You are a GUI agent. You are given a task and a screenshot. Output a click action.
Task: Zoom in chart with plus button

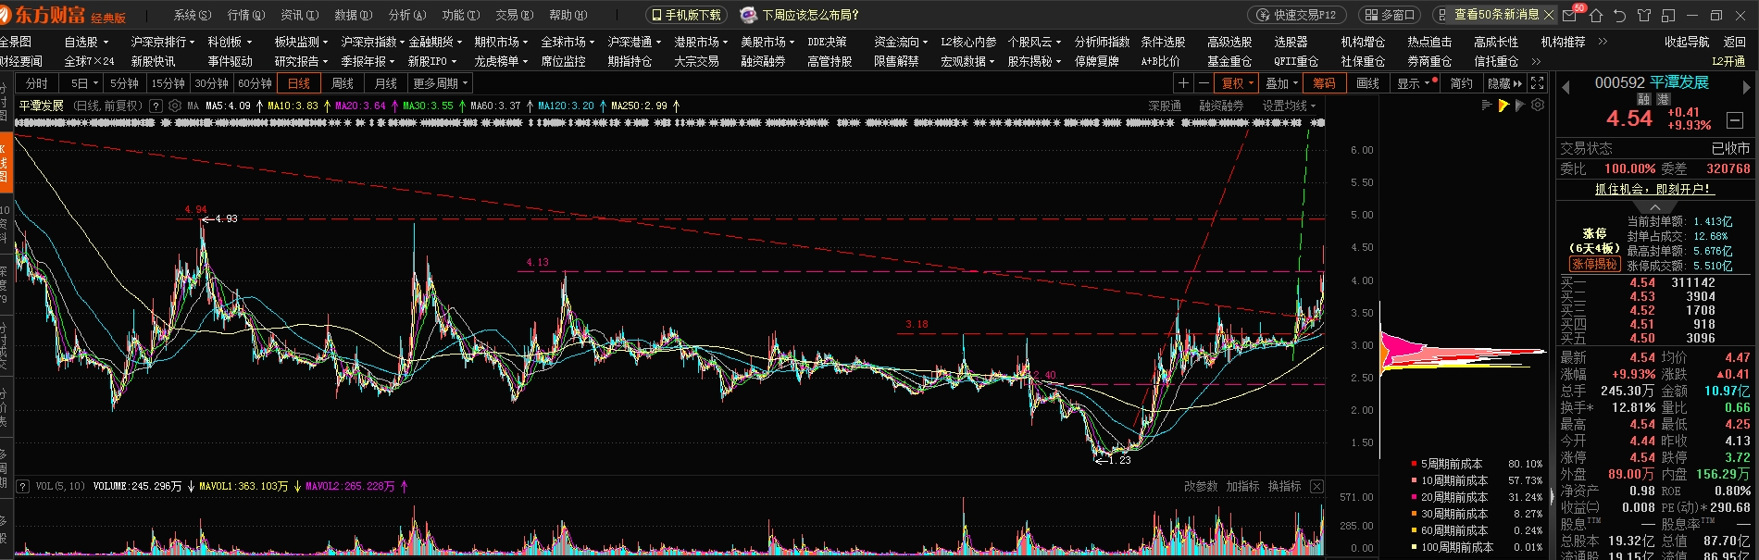pos(1183,83)
